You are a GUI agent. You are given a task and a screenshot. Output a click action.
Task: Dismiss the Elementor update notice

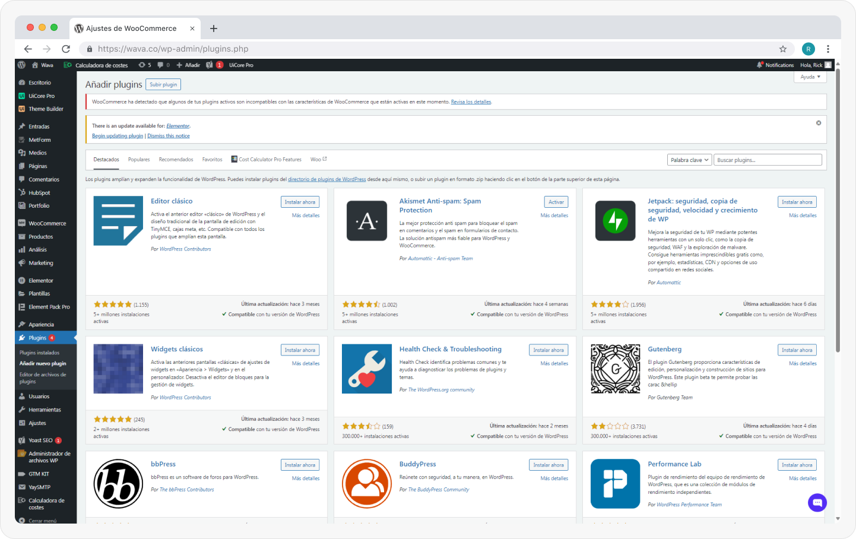(x=819, y=123)
